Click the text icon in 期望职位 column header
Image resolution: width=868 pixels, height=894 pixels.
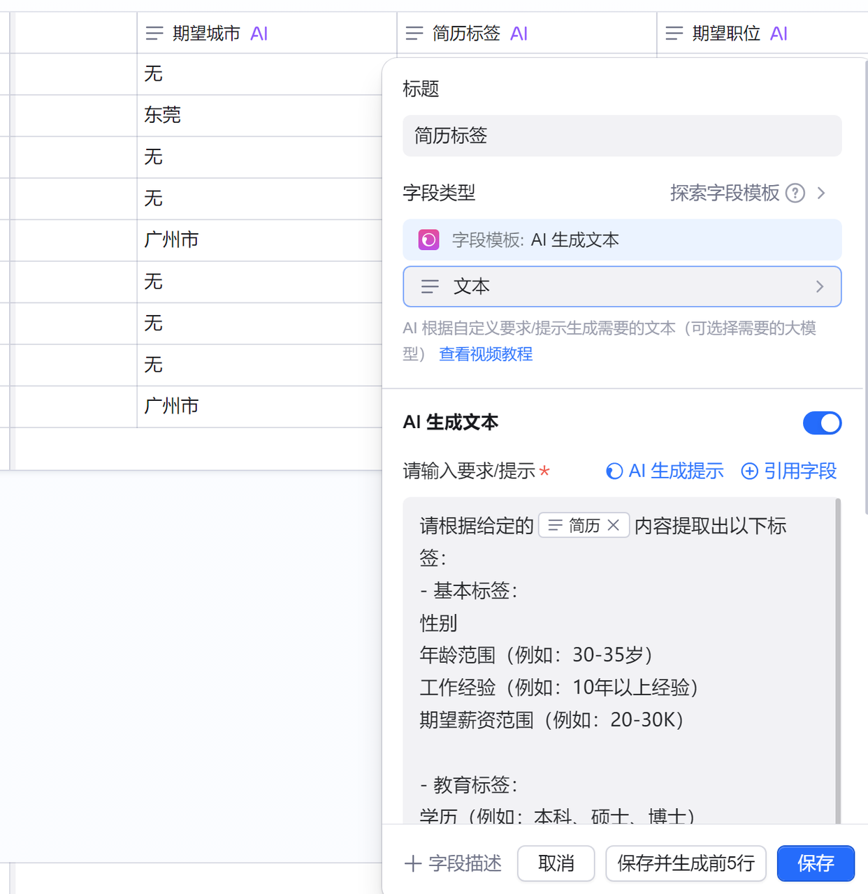(674, 34)
